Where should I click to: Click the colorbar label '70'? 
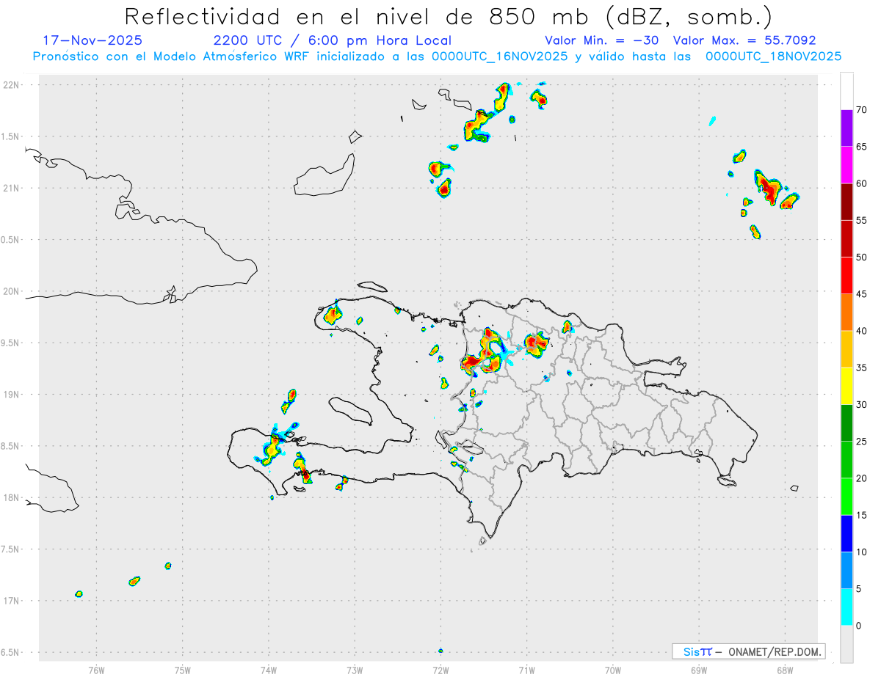(x=862, y=110)
